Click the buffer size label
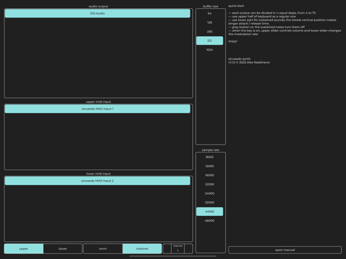 click(x=211, y=6)
